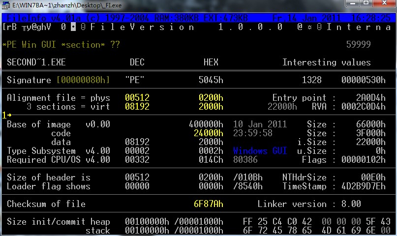This screenshot has width=397, height=236.
Task: Click the heap commit value /00001000h
Action: (199, 222)
